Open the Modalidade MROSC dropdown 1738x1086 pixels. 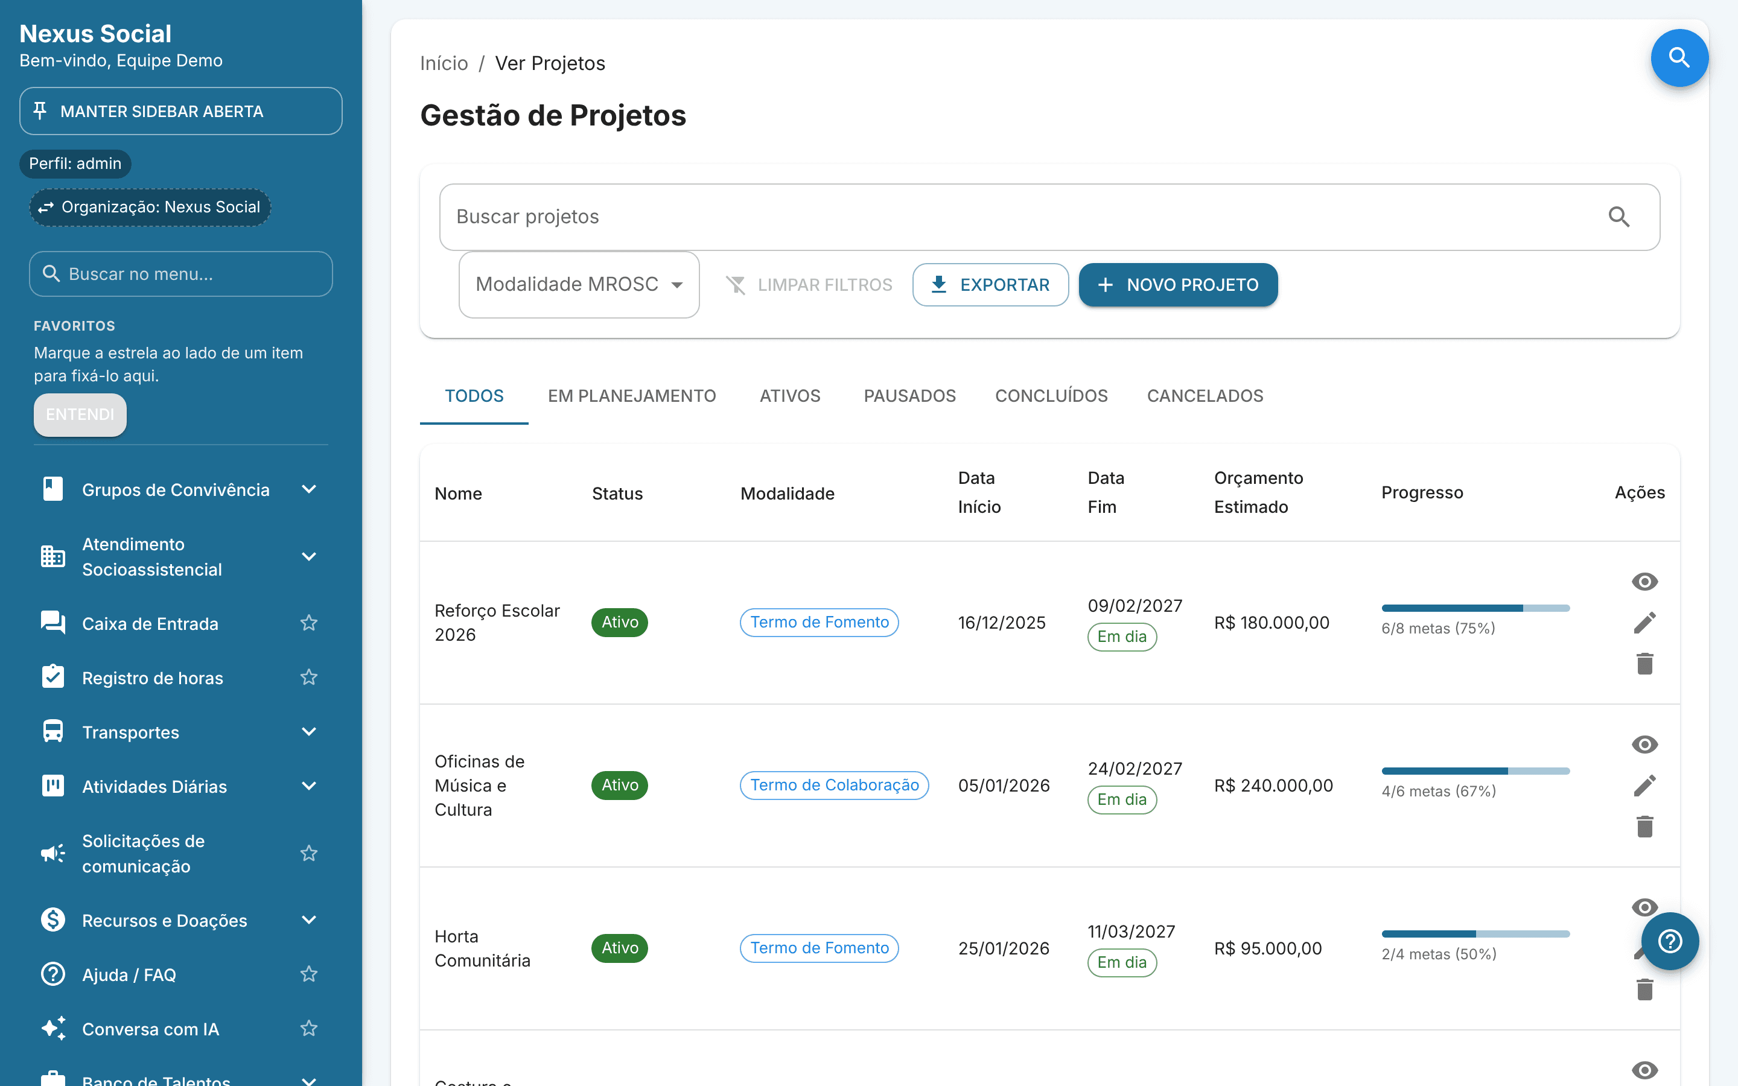(x=579, y=284)
